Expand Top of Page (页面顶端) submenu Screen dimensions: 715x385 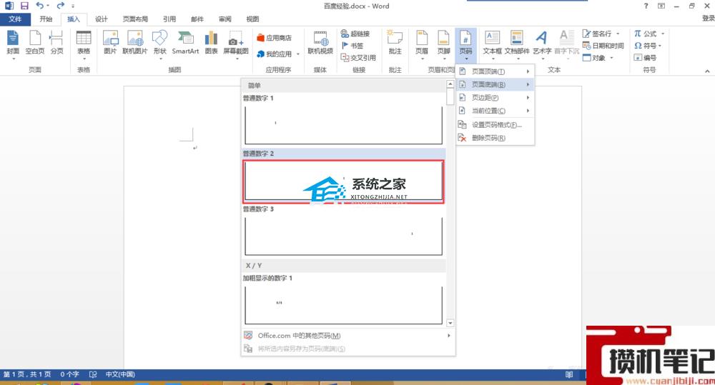pos(495,71)
